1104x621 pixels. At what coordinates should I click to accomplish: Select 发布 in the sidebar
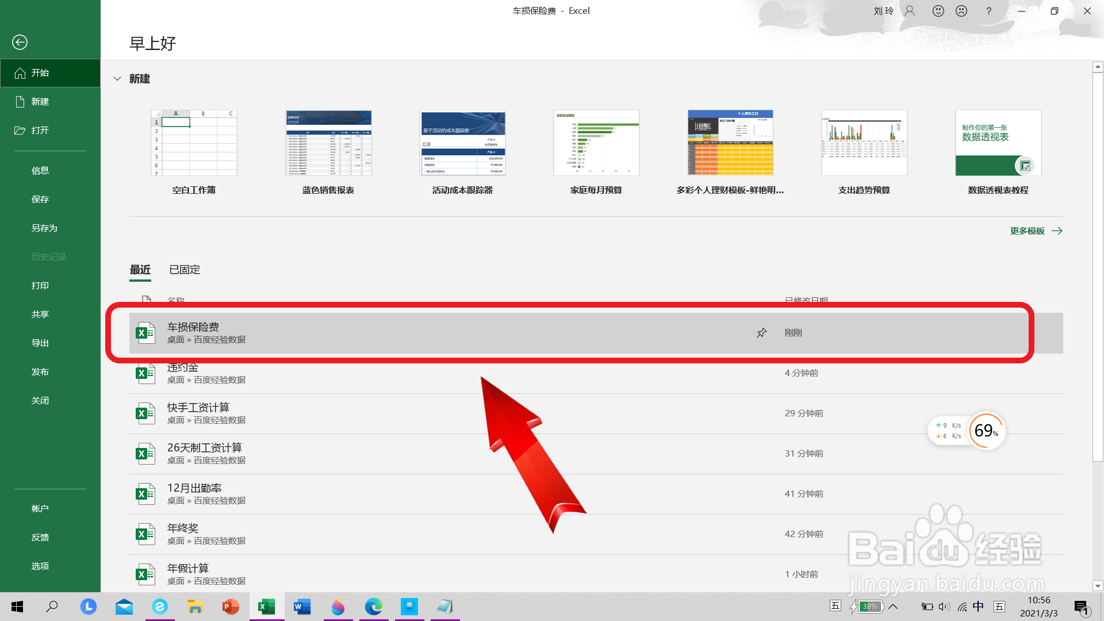point(50,372)
